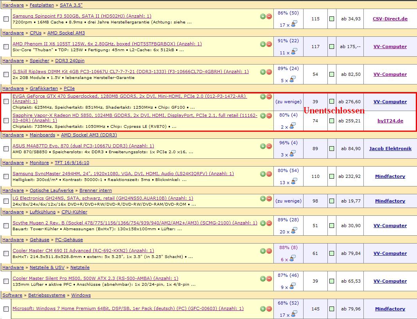The width and height of the screenshot is (417, 319).
Task: Open Microsoft Windows 7 Home Premium product link
Action: coord(128,308)
